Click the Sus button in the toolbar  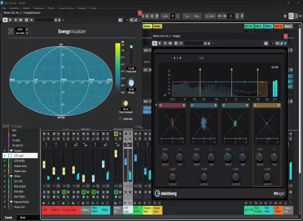point(187,16)
